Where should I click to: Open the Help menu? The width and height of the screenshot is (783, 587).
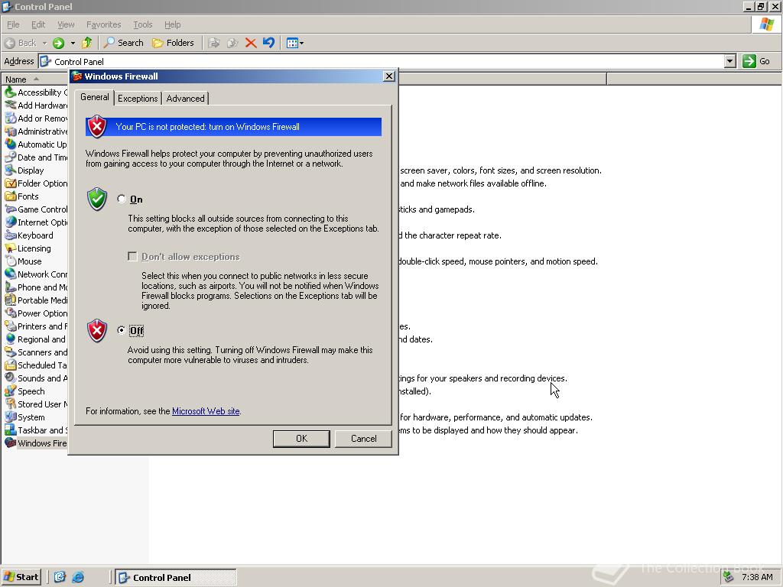coord(172,24)
